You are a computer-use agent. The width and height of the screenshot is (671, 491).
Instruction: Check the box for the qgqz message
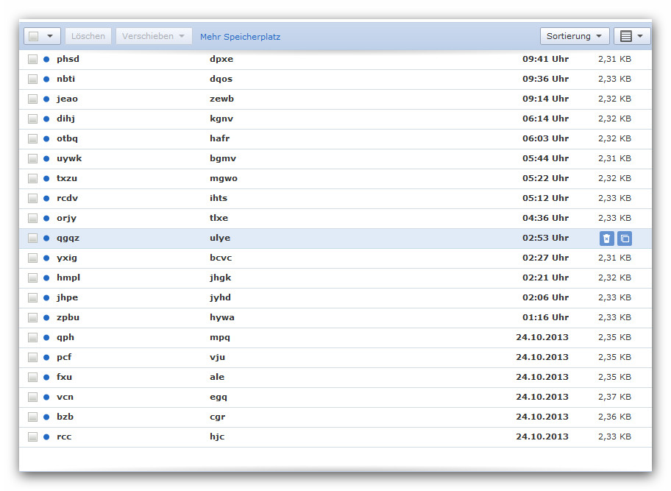point(32,238)
